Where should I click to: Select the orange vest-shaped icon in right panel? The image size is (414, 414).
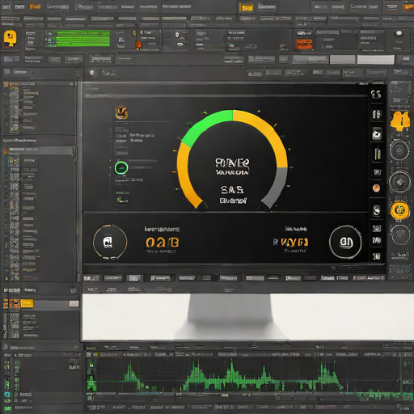pos(400,121)
